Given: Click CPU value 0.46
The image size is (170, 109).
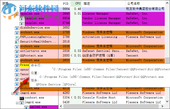Looking at the screenshot, I should (x=78, y=9).
